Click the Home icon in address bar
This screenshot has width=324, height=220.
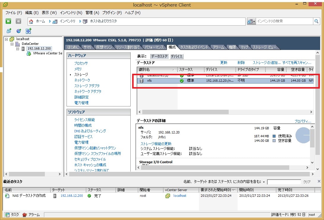(31, 21)
